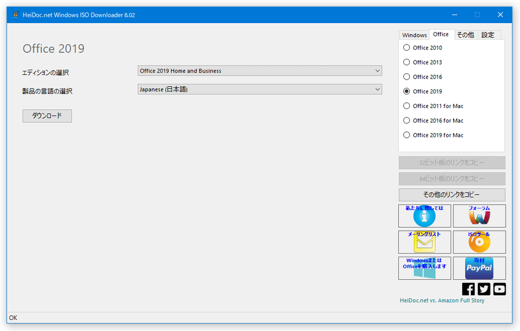Select the Office 2019 radio button
The height and width of the screenshot is (331, 520).
[x=406, y=92]
